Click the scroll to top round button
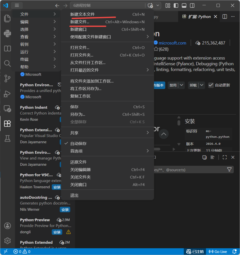 pyautogui.click(x=163, y=134)
